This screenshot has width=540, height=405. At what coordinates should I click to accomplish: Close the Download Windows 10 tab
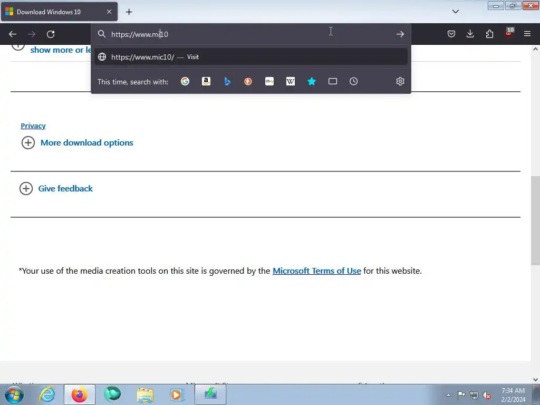click(x=109, y=12)
